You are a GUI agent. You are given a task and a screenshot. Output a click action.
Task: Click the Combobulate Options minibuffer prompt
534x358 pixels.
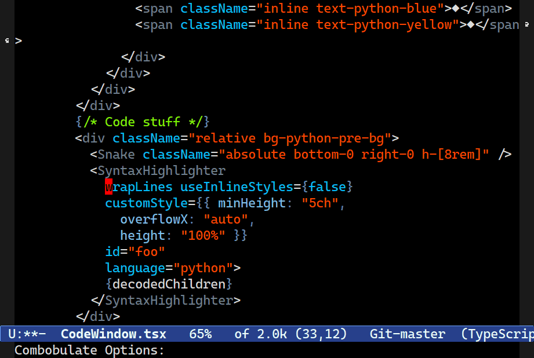click(89, 350)
